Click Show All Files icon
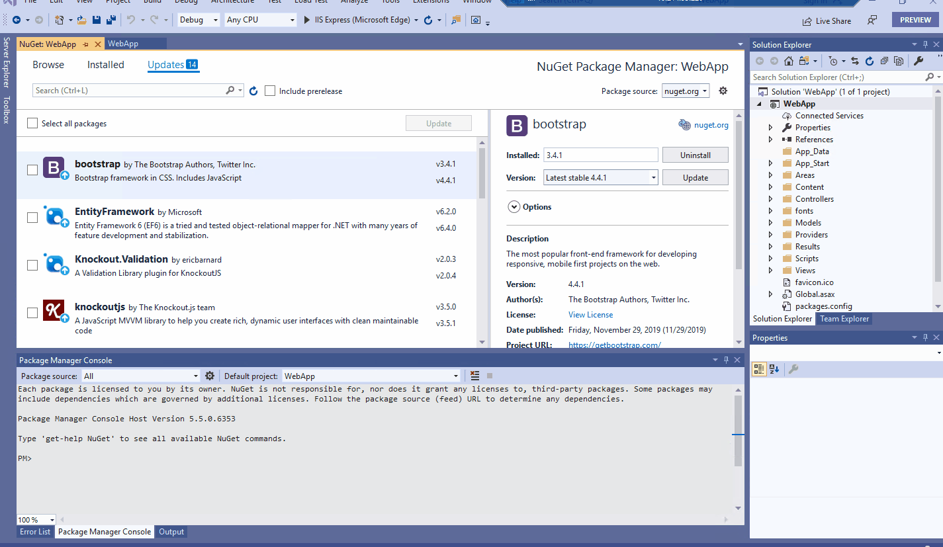This screenshot has width=943, height=547. [899, 61]
